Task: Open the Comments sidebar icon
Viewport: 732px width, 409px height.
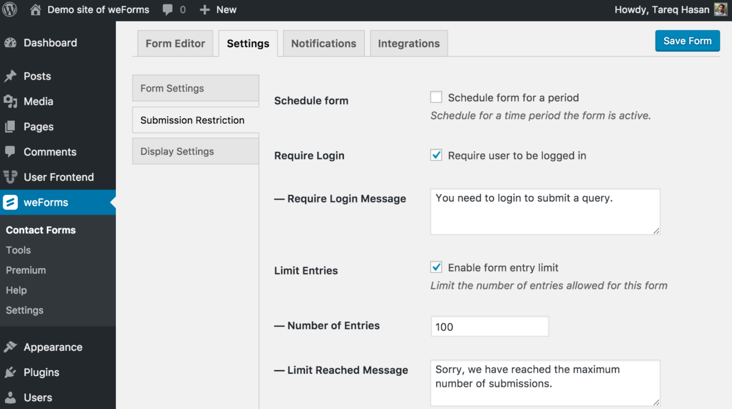Action: coord(11,152)
